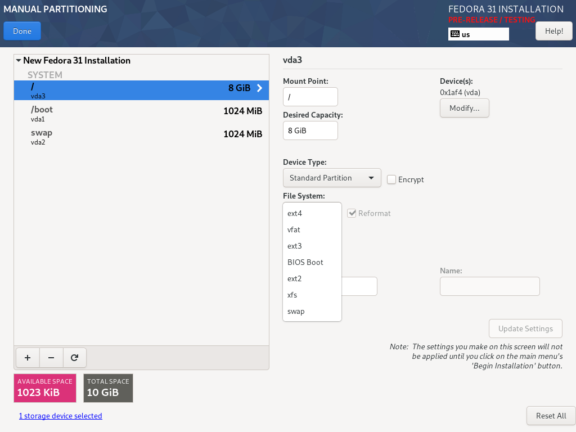Click the SYSTEM group heading

click(x=45, y=75)
